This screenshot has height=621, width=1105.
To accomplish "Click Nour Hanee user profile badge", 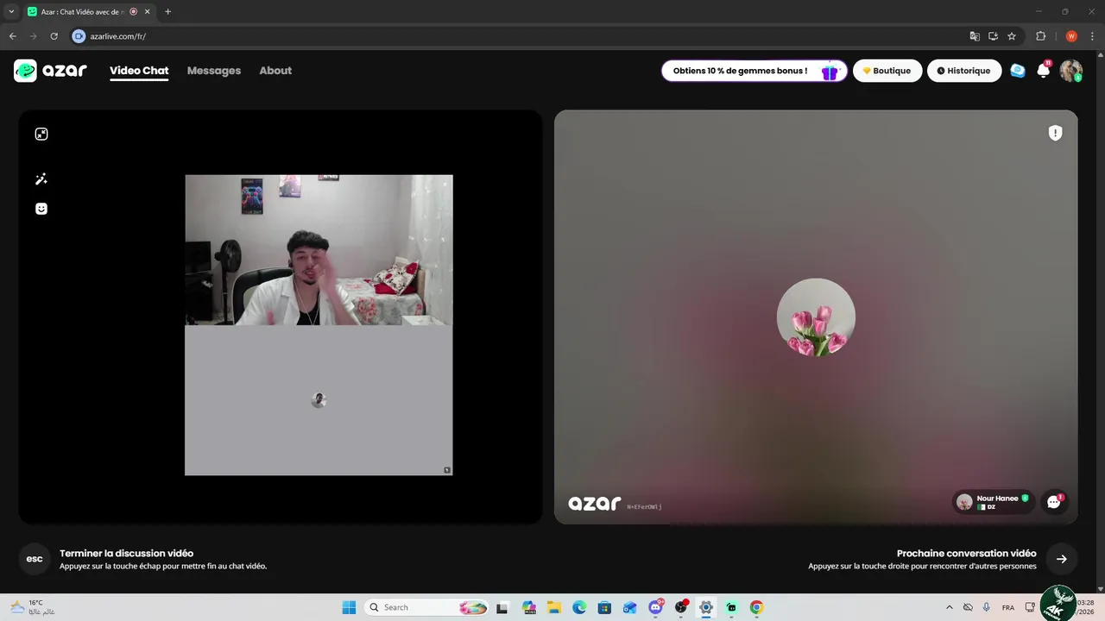I will (x=994, y=502).
